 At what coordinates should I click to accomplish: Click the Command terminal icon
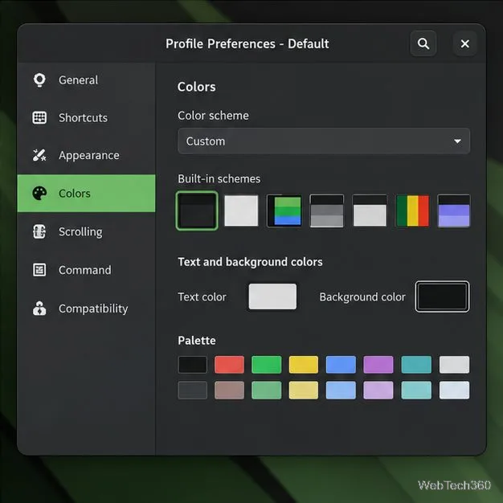coord(39,270)
